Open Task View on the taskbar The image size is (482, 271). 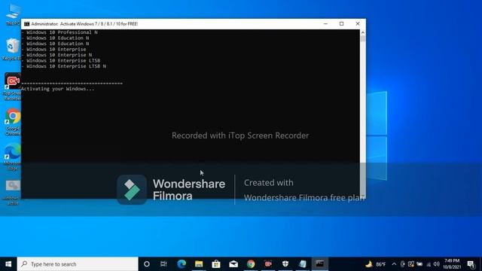tap(163, 264)
